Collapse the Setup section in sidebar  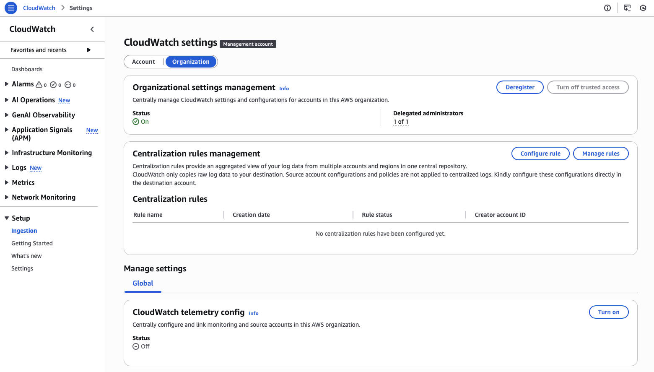tap(7, 218)
